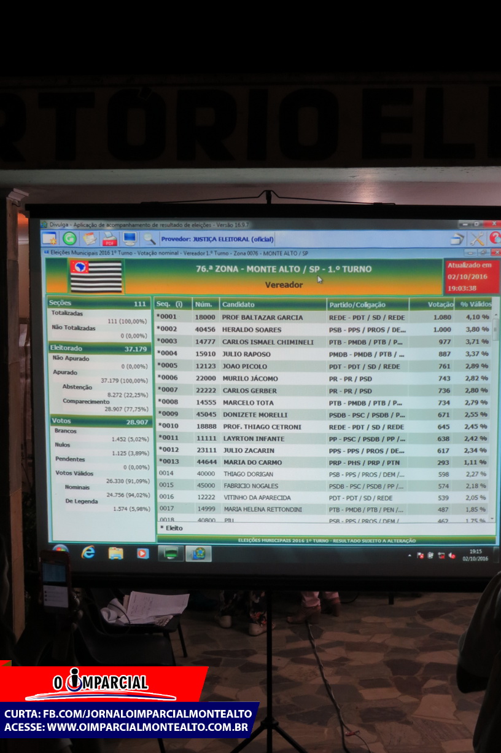Sort by the Votação column header
This screenshot has height=753, width=501.
pyautogui.click(x=432, y=304)
